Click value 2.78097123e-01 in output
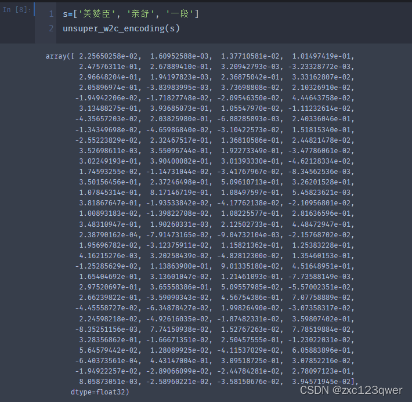 321,371
